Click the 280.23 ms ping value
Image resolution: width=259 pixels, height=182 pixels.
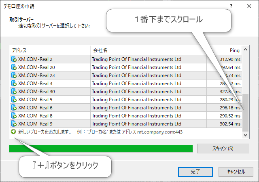(230, 100)
